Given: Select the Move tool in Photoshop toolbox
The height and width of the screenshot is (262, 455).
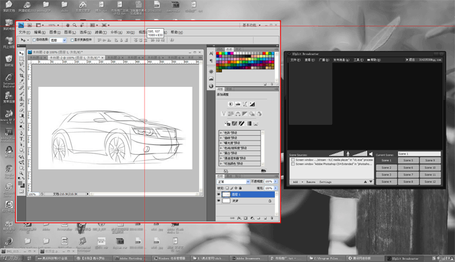Looking at the screenshot, I should pyautogui.click(x=22, y=54).
